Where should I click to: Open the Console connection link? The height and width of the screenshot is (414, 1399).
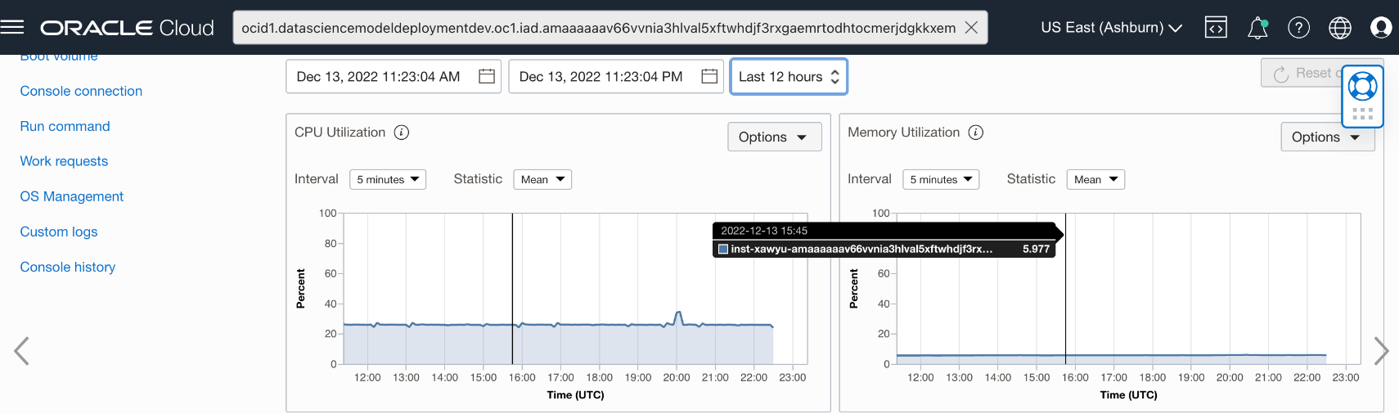tap(81, 91)
